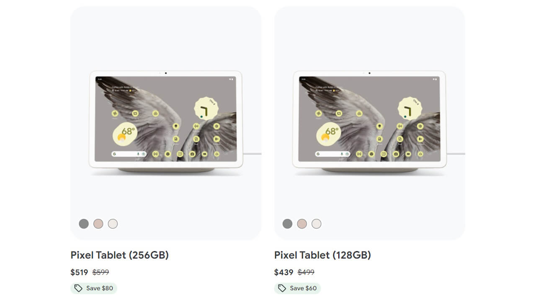
Task: Select the Rose color swatch for Pixel Tablet 256GB
Action: 98,224
